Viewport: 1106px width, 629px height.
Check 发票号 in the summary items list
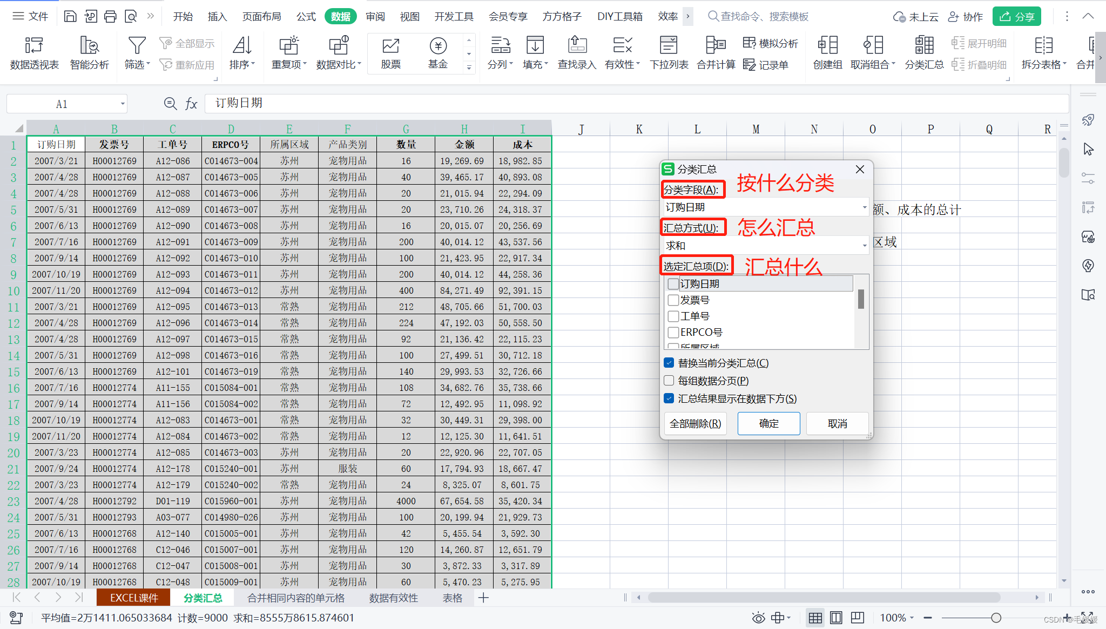pyautogui.click(x=673, y=300)
